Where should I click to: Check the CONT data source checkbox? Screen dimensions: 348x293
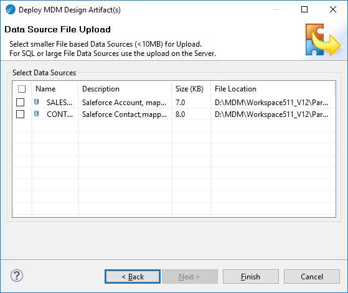point(20,114)
